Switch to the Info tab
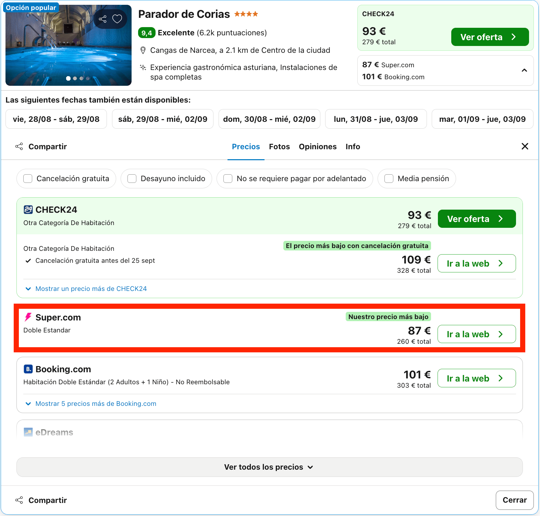This screenshot has height=516, width=540. pyautogui.click(x=353, y=147)
